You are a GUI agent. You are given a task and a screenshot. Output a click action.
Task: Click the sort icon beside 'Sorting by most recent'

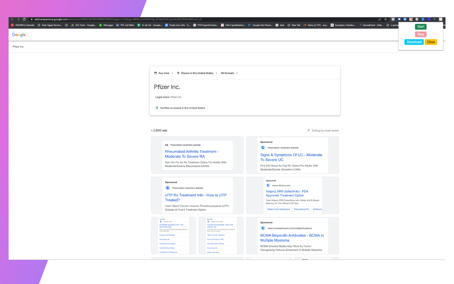pos(309,131)
